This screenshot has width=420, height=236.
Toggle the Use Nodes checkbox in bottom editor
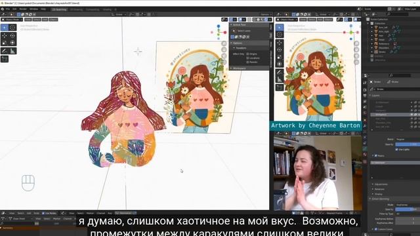click(x=43, y=213)
